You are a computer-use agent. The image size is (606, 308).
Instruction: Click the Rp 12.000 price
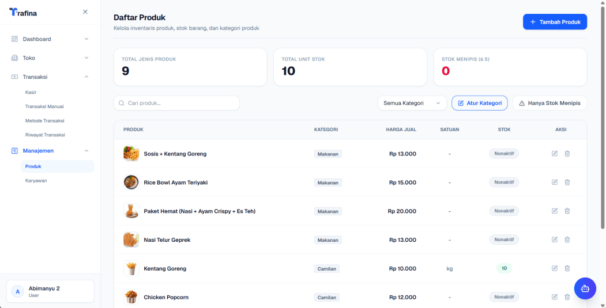pyautogui.click(x=402, y=297)
